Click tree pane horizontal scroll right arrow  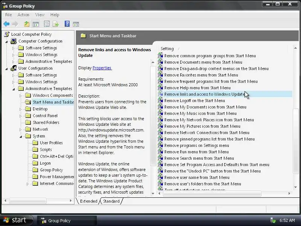71,201
